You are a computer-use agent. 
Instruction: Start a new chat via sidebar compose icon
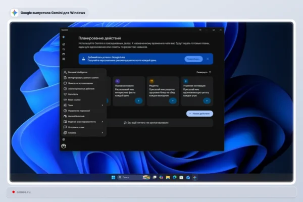[x=64, y=44]
